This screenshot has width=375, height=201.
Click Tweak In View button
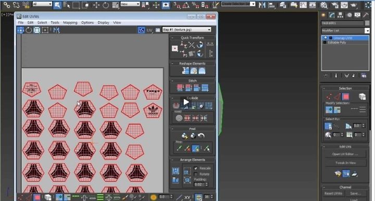coord(345,163)
